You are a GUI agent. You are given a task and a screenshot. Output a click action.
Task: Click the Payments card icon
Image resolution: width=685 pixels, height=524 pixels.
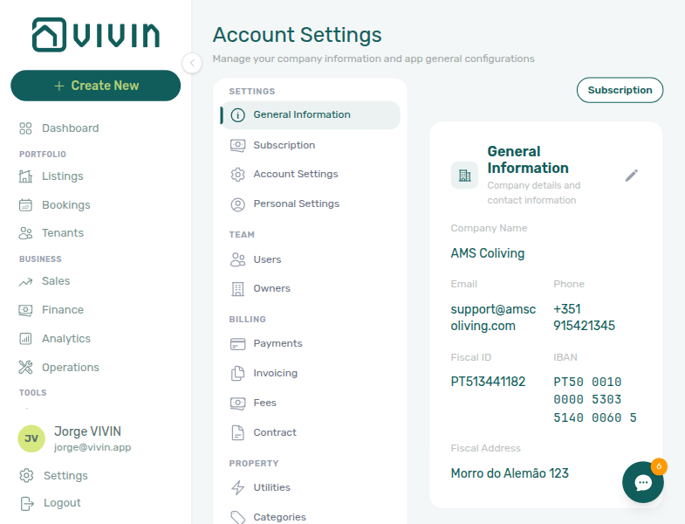coord(237,344)
